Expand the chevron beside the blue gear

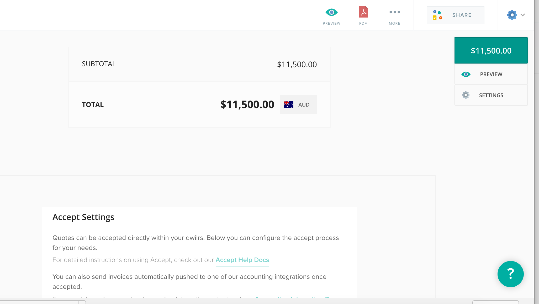(523, 15)
